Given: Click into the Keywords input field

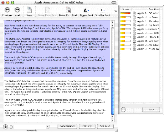Looking at the screenshot, I should pyautogui.click(x=30, y=127).
